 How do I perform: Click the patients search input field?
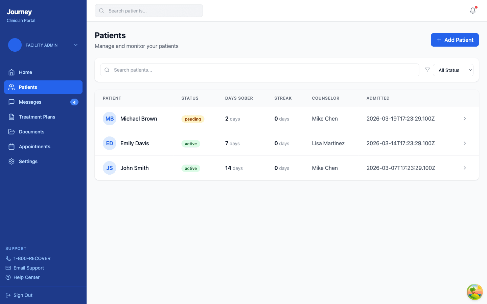tap(259, 70)
